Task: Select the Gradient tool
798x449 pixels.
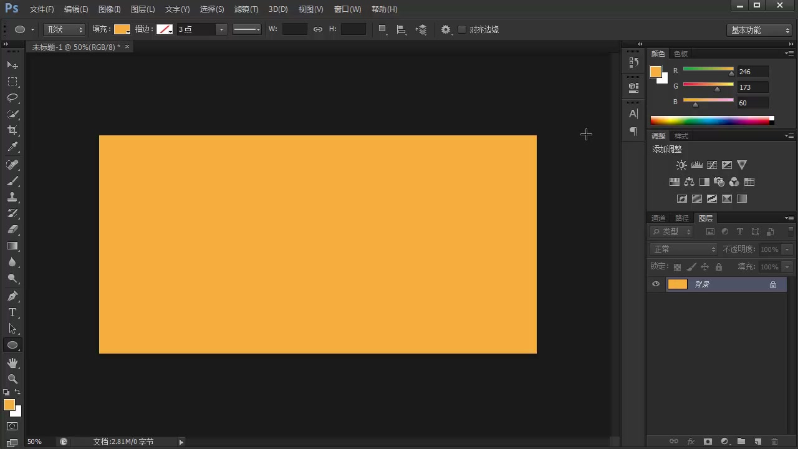Action: [12, 246]
